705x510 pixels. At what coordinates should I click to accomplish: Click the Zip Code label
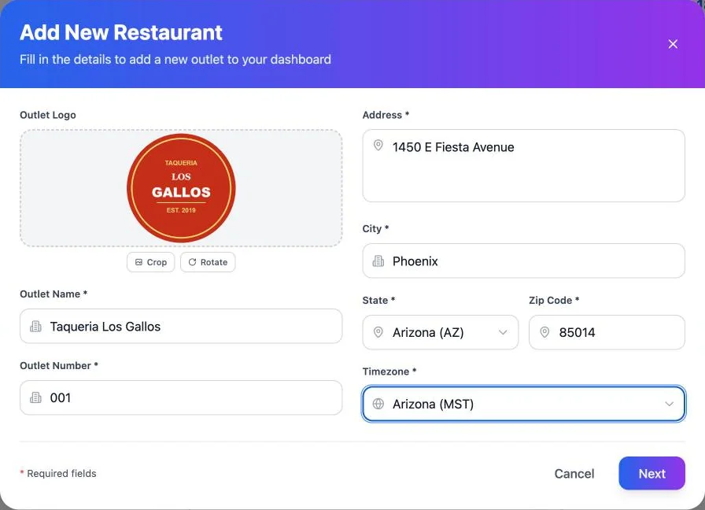(x=554, y=301)
